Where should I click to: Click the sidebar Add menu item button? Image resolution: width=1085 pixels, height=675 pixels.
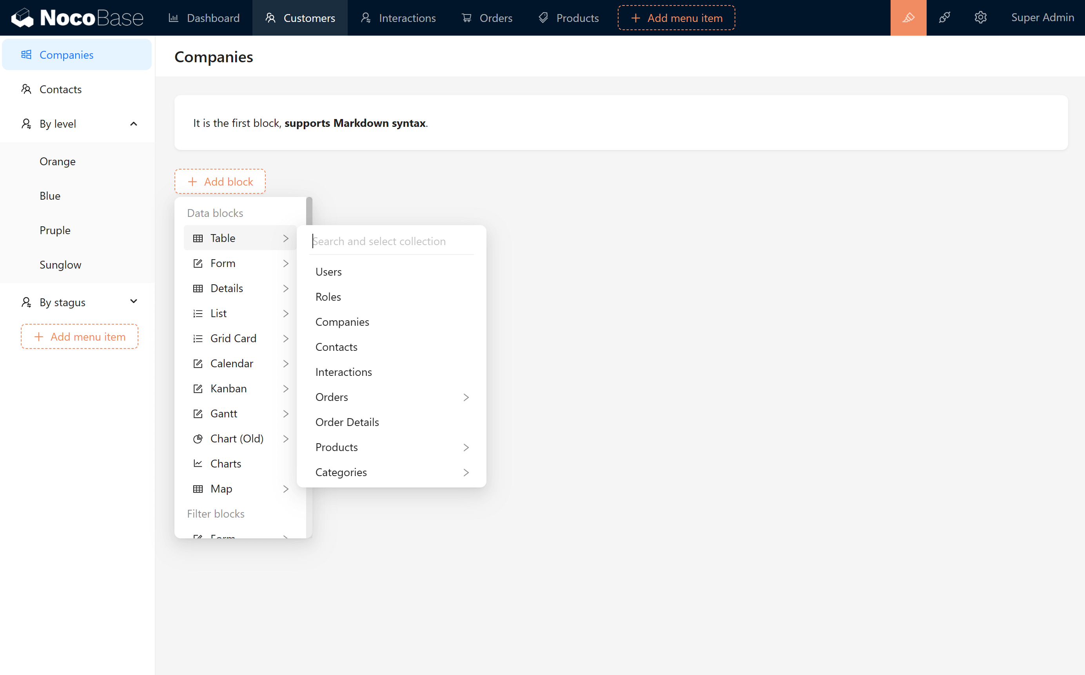pos(80,337)
